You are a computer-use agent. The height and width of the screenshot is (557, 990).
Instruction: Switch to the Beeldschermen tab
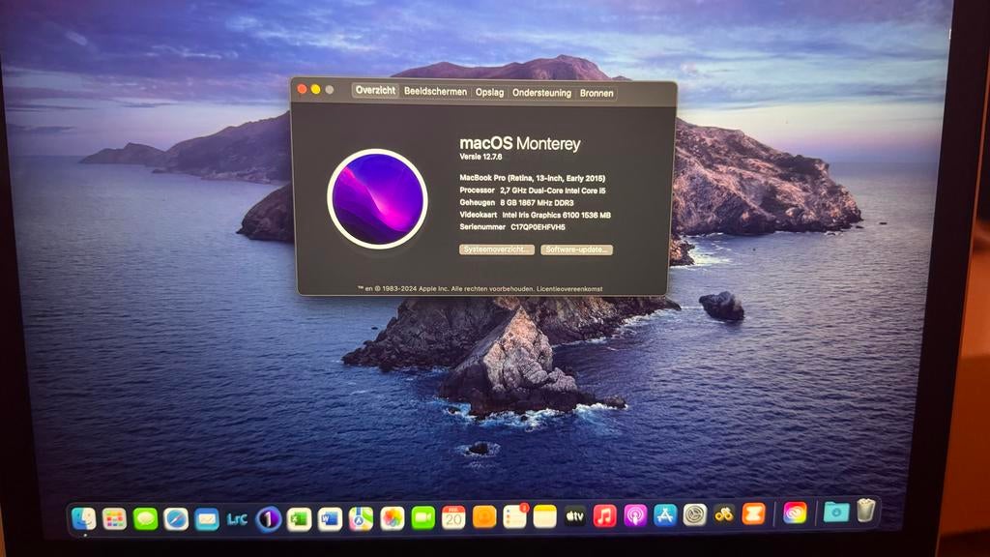pos(436,92)
